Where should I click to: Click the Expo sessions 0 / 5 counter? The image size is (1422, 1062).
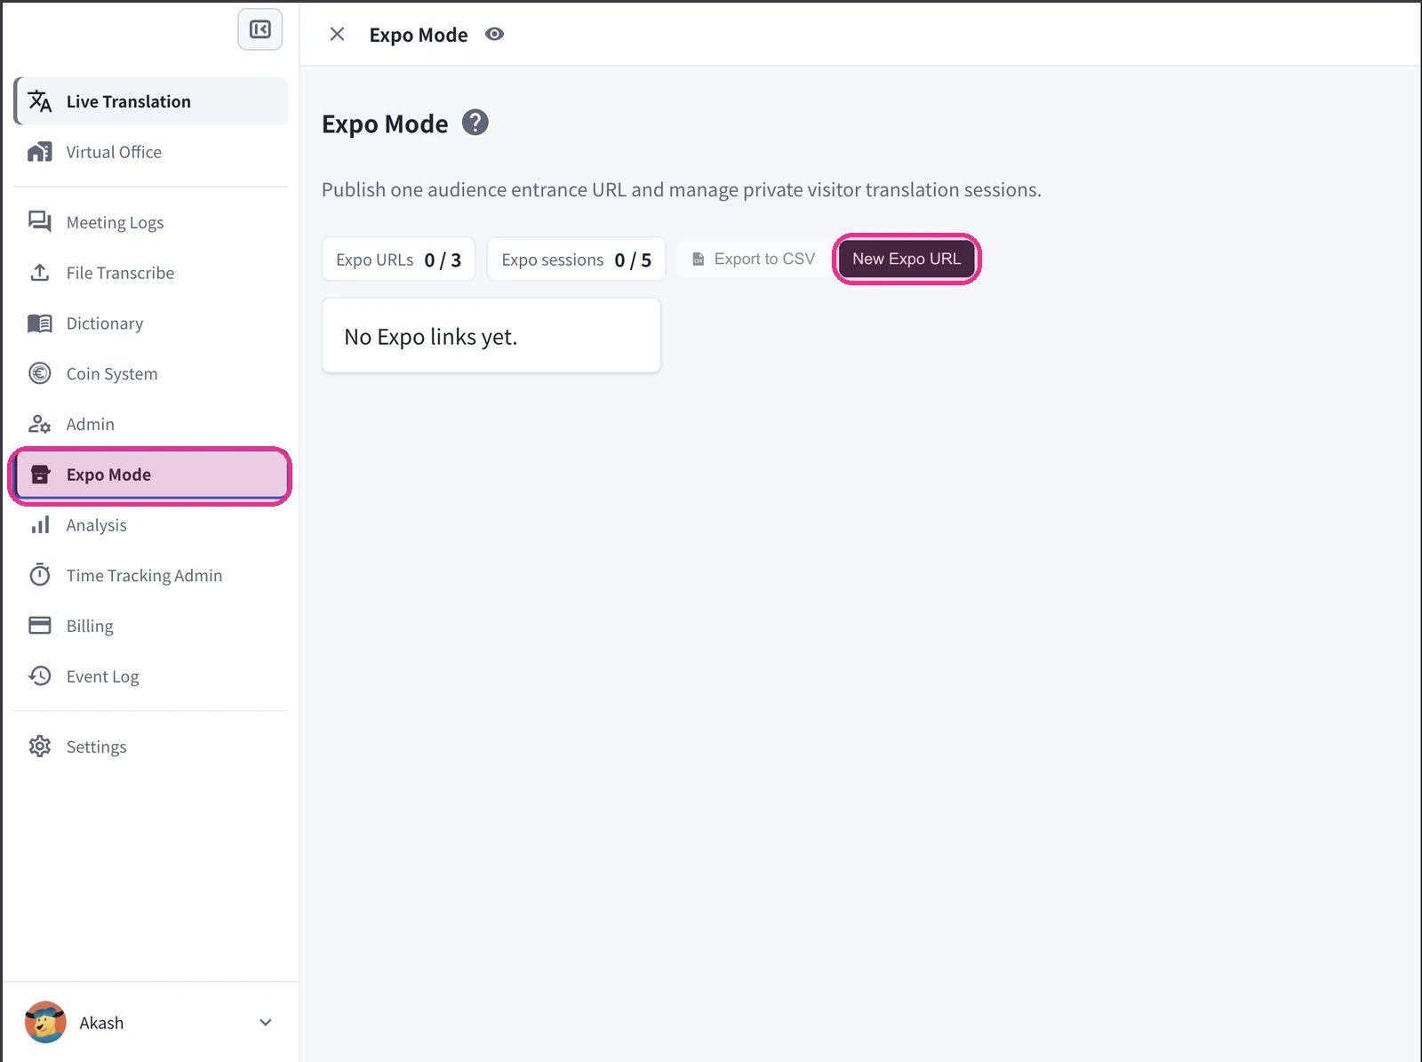tap(576, 260)
